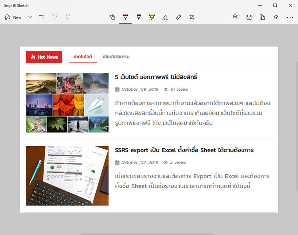Viewport: 298px width, 235px height.
Task: Expand the New snip delay dropdown arrow
Action: pyautogui.click(x=30, y=17)
